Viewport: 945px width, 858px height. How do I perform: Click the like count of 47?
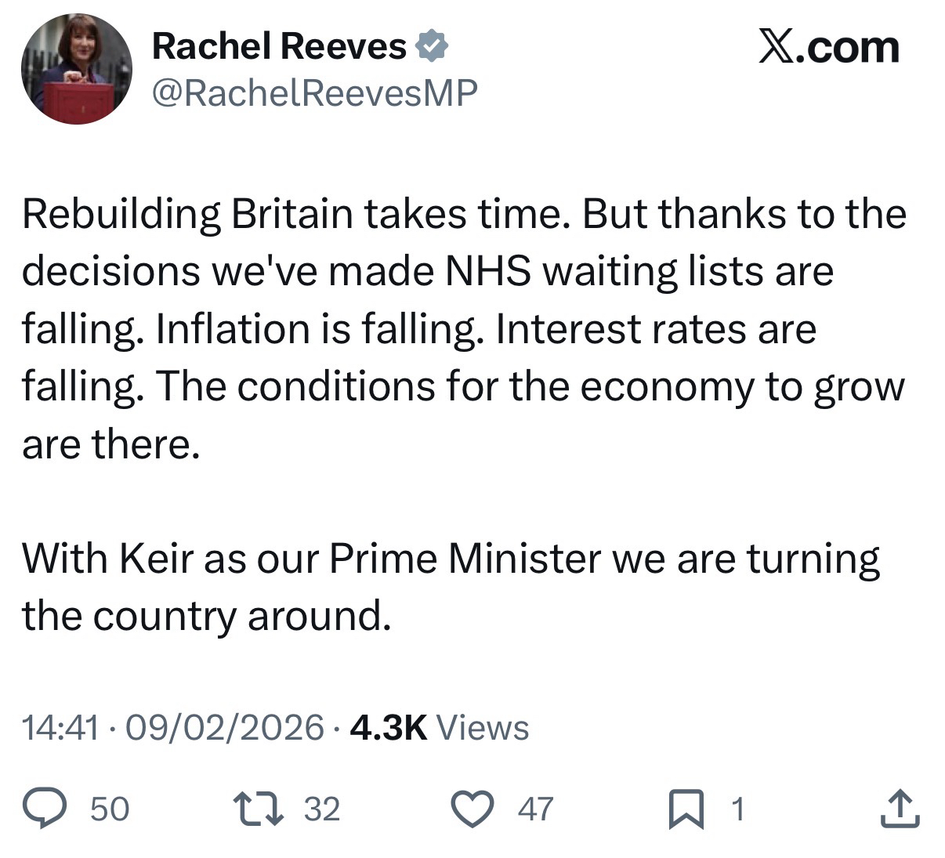[x=535, y=809]
